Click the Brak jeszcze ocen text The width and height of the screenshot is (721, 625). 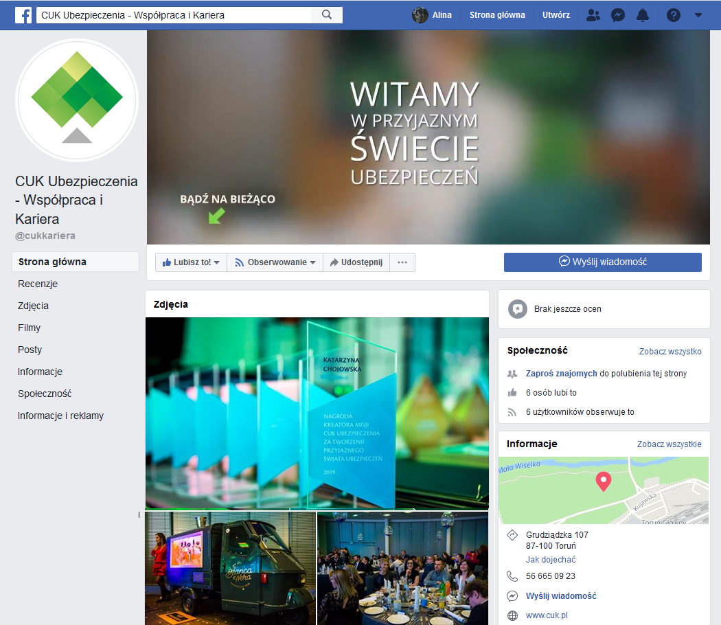[x=567, y=309]
